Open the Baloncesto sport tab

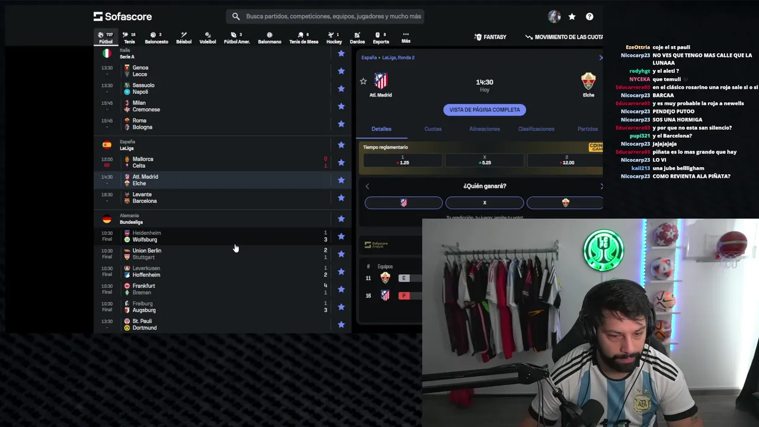click(157, 38)
